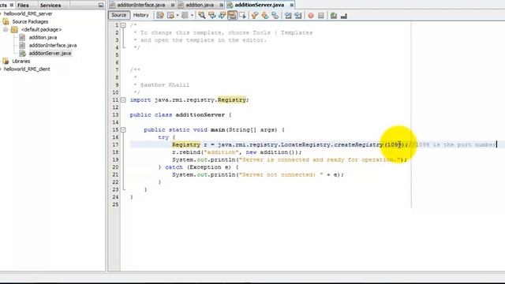Viewport: 505px width, 284px height.
Task: Click additionServer.java file icon in tree
Action: (x=22, y=54)
